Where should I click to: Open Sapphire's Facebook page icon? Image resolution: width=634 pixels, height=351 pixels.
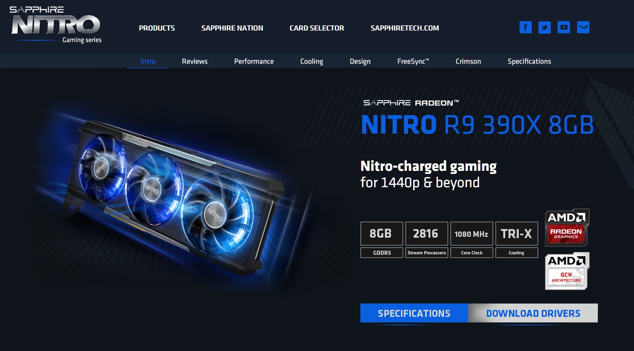[525, 27]
